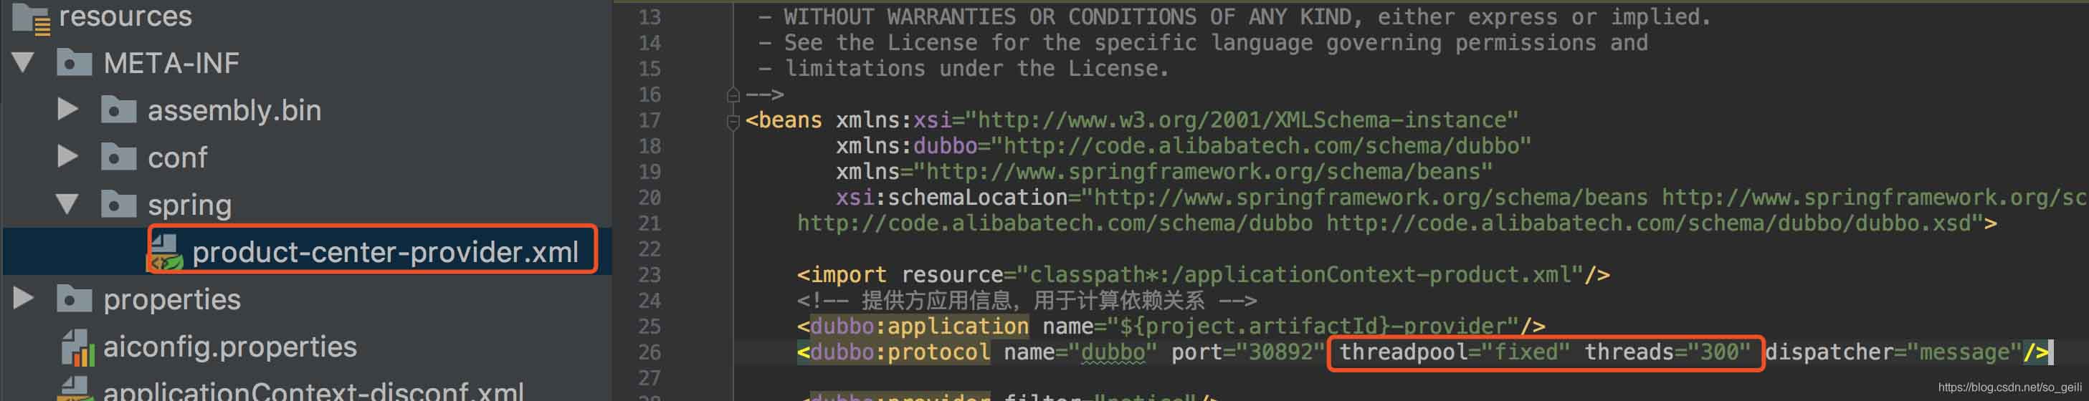Click the dubbo:protocol tag name

[900, 352]
